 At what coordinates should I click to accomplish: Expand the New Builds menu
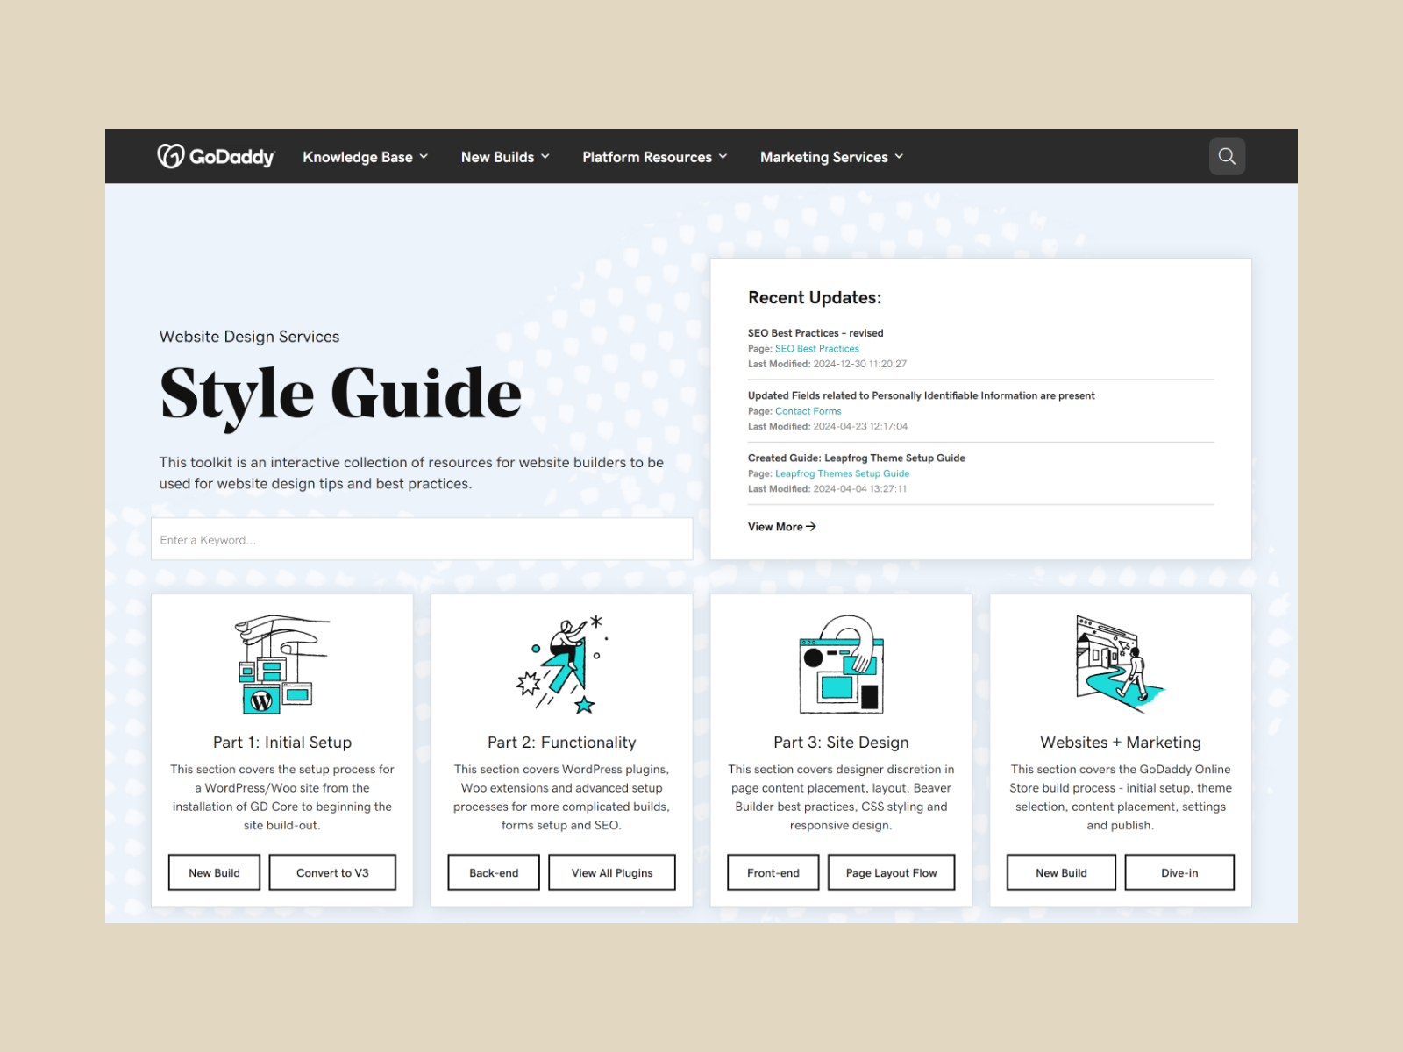pos(505,157)
